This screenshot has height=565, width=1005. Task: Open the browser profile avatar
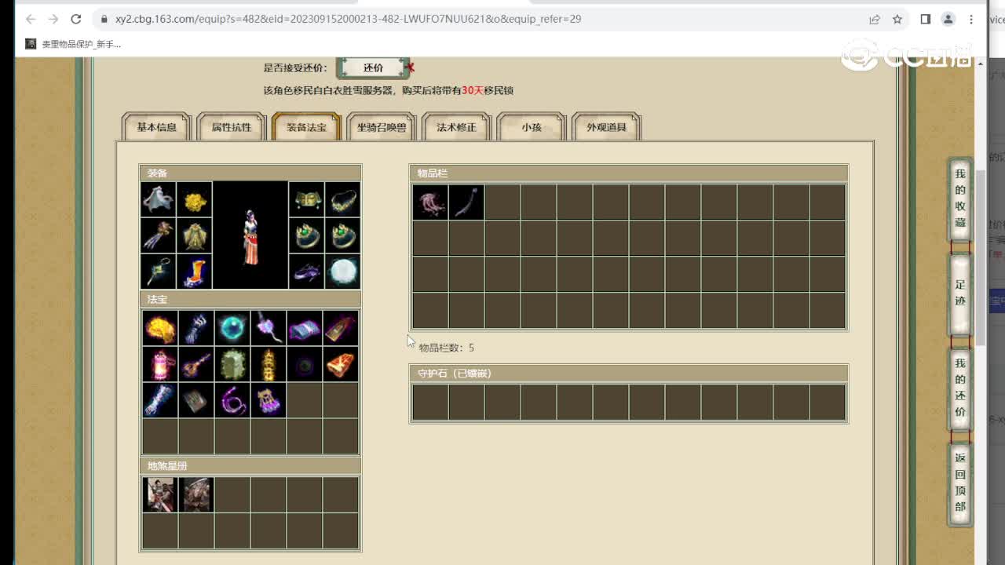[x=948, y=19]
